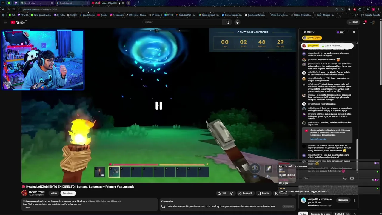Select the @IVAN.1307F pinned chip
This screenshot has width=382, height=215.
point(312,38)
